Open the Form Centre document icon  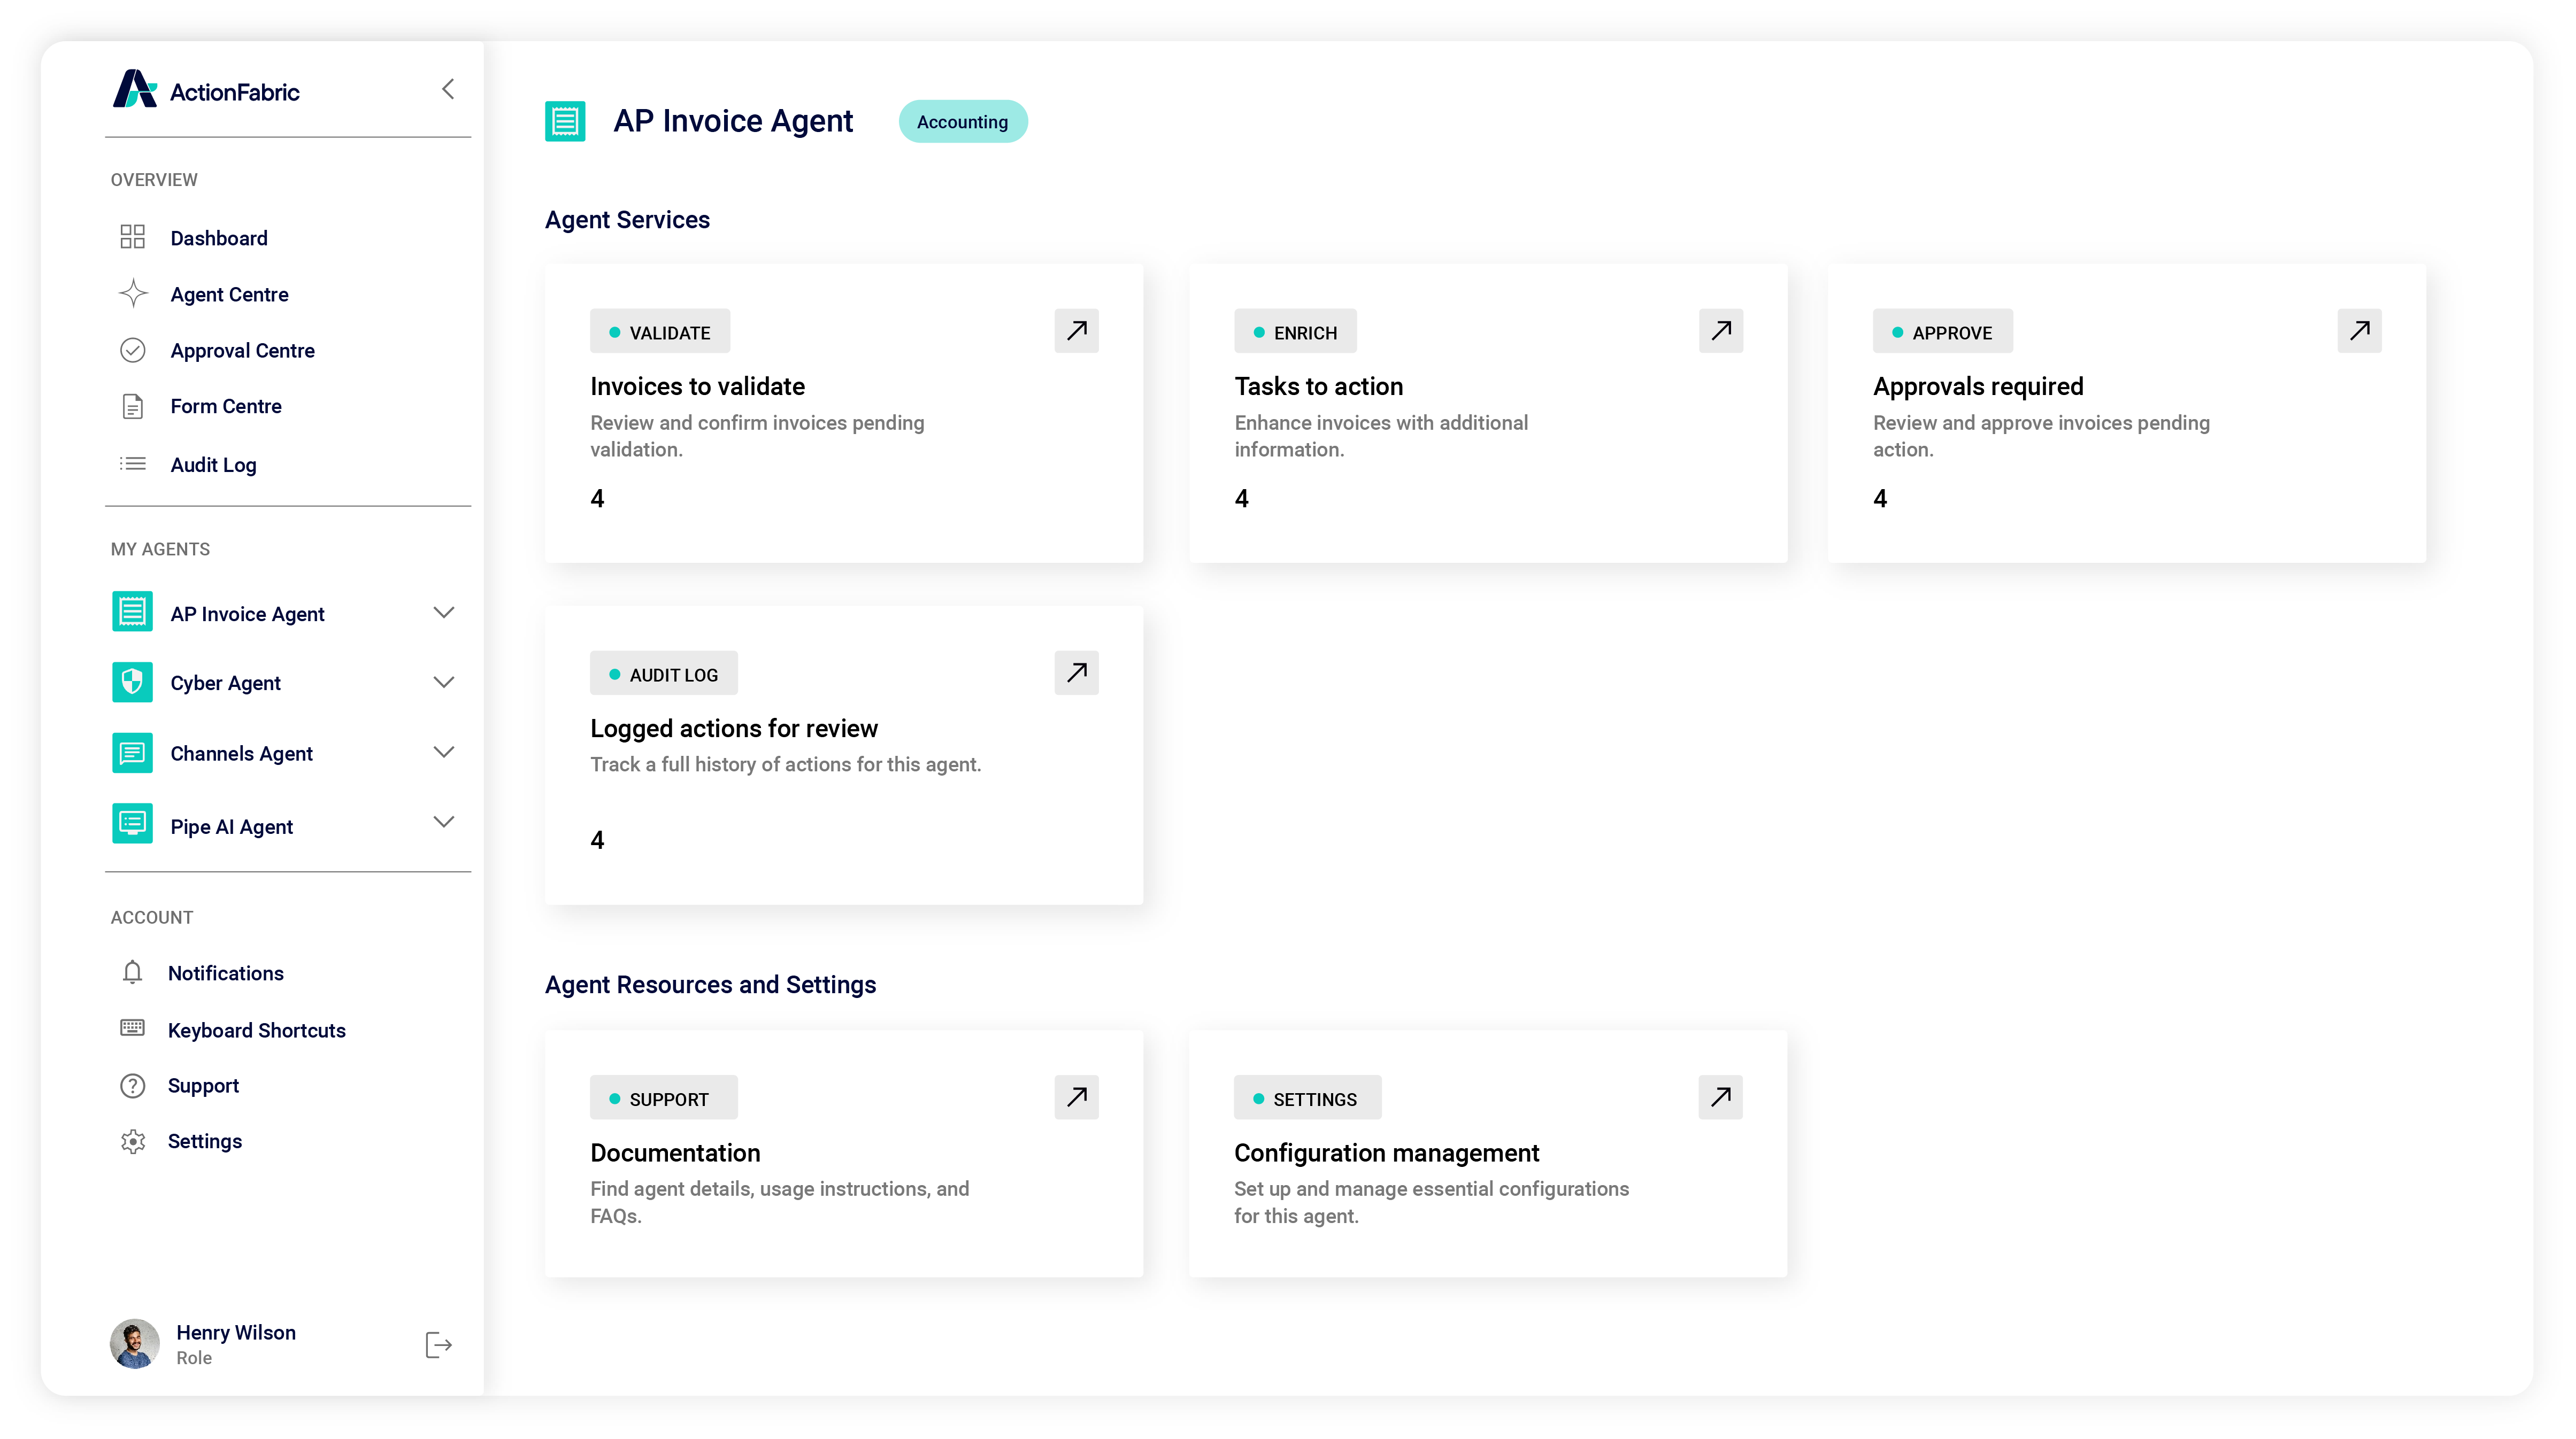pyautogui.click(x=132, y=406)
